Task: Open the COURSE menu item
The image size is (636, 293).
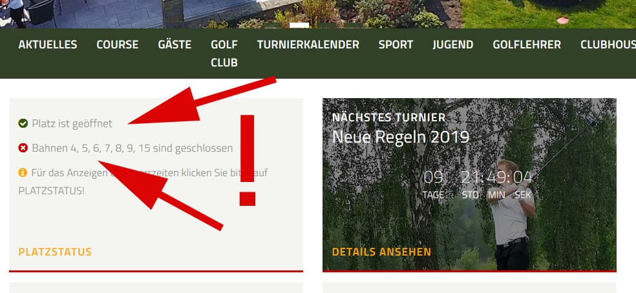Action: point(118,45)
